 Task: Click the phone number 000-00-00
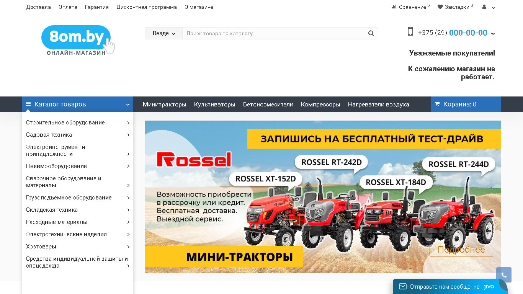(468, 33)
